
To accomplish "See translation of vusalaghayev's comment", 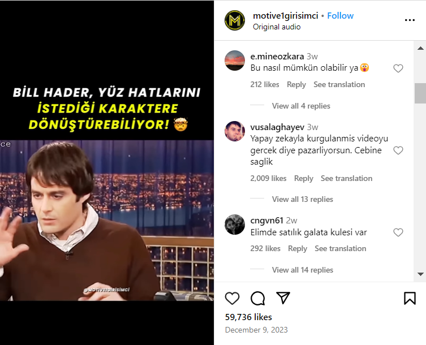I will 346,179.
